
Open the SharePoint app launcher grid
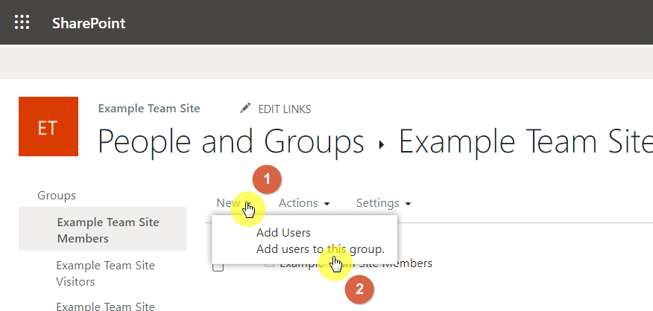tap(22, 22)
